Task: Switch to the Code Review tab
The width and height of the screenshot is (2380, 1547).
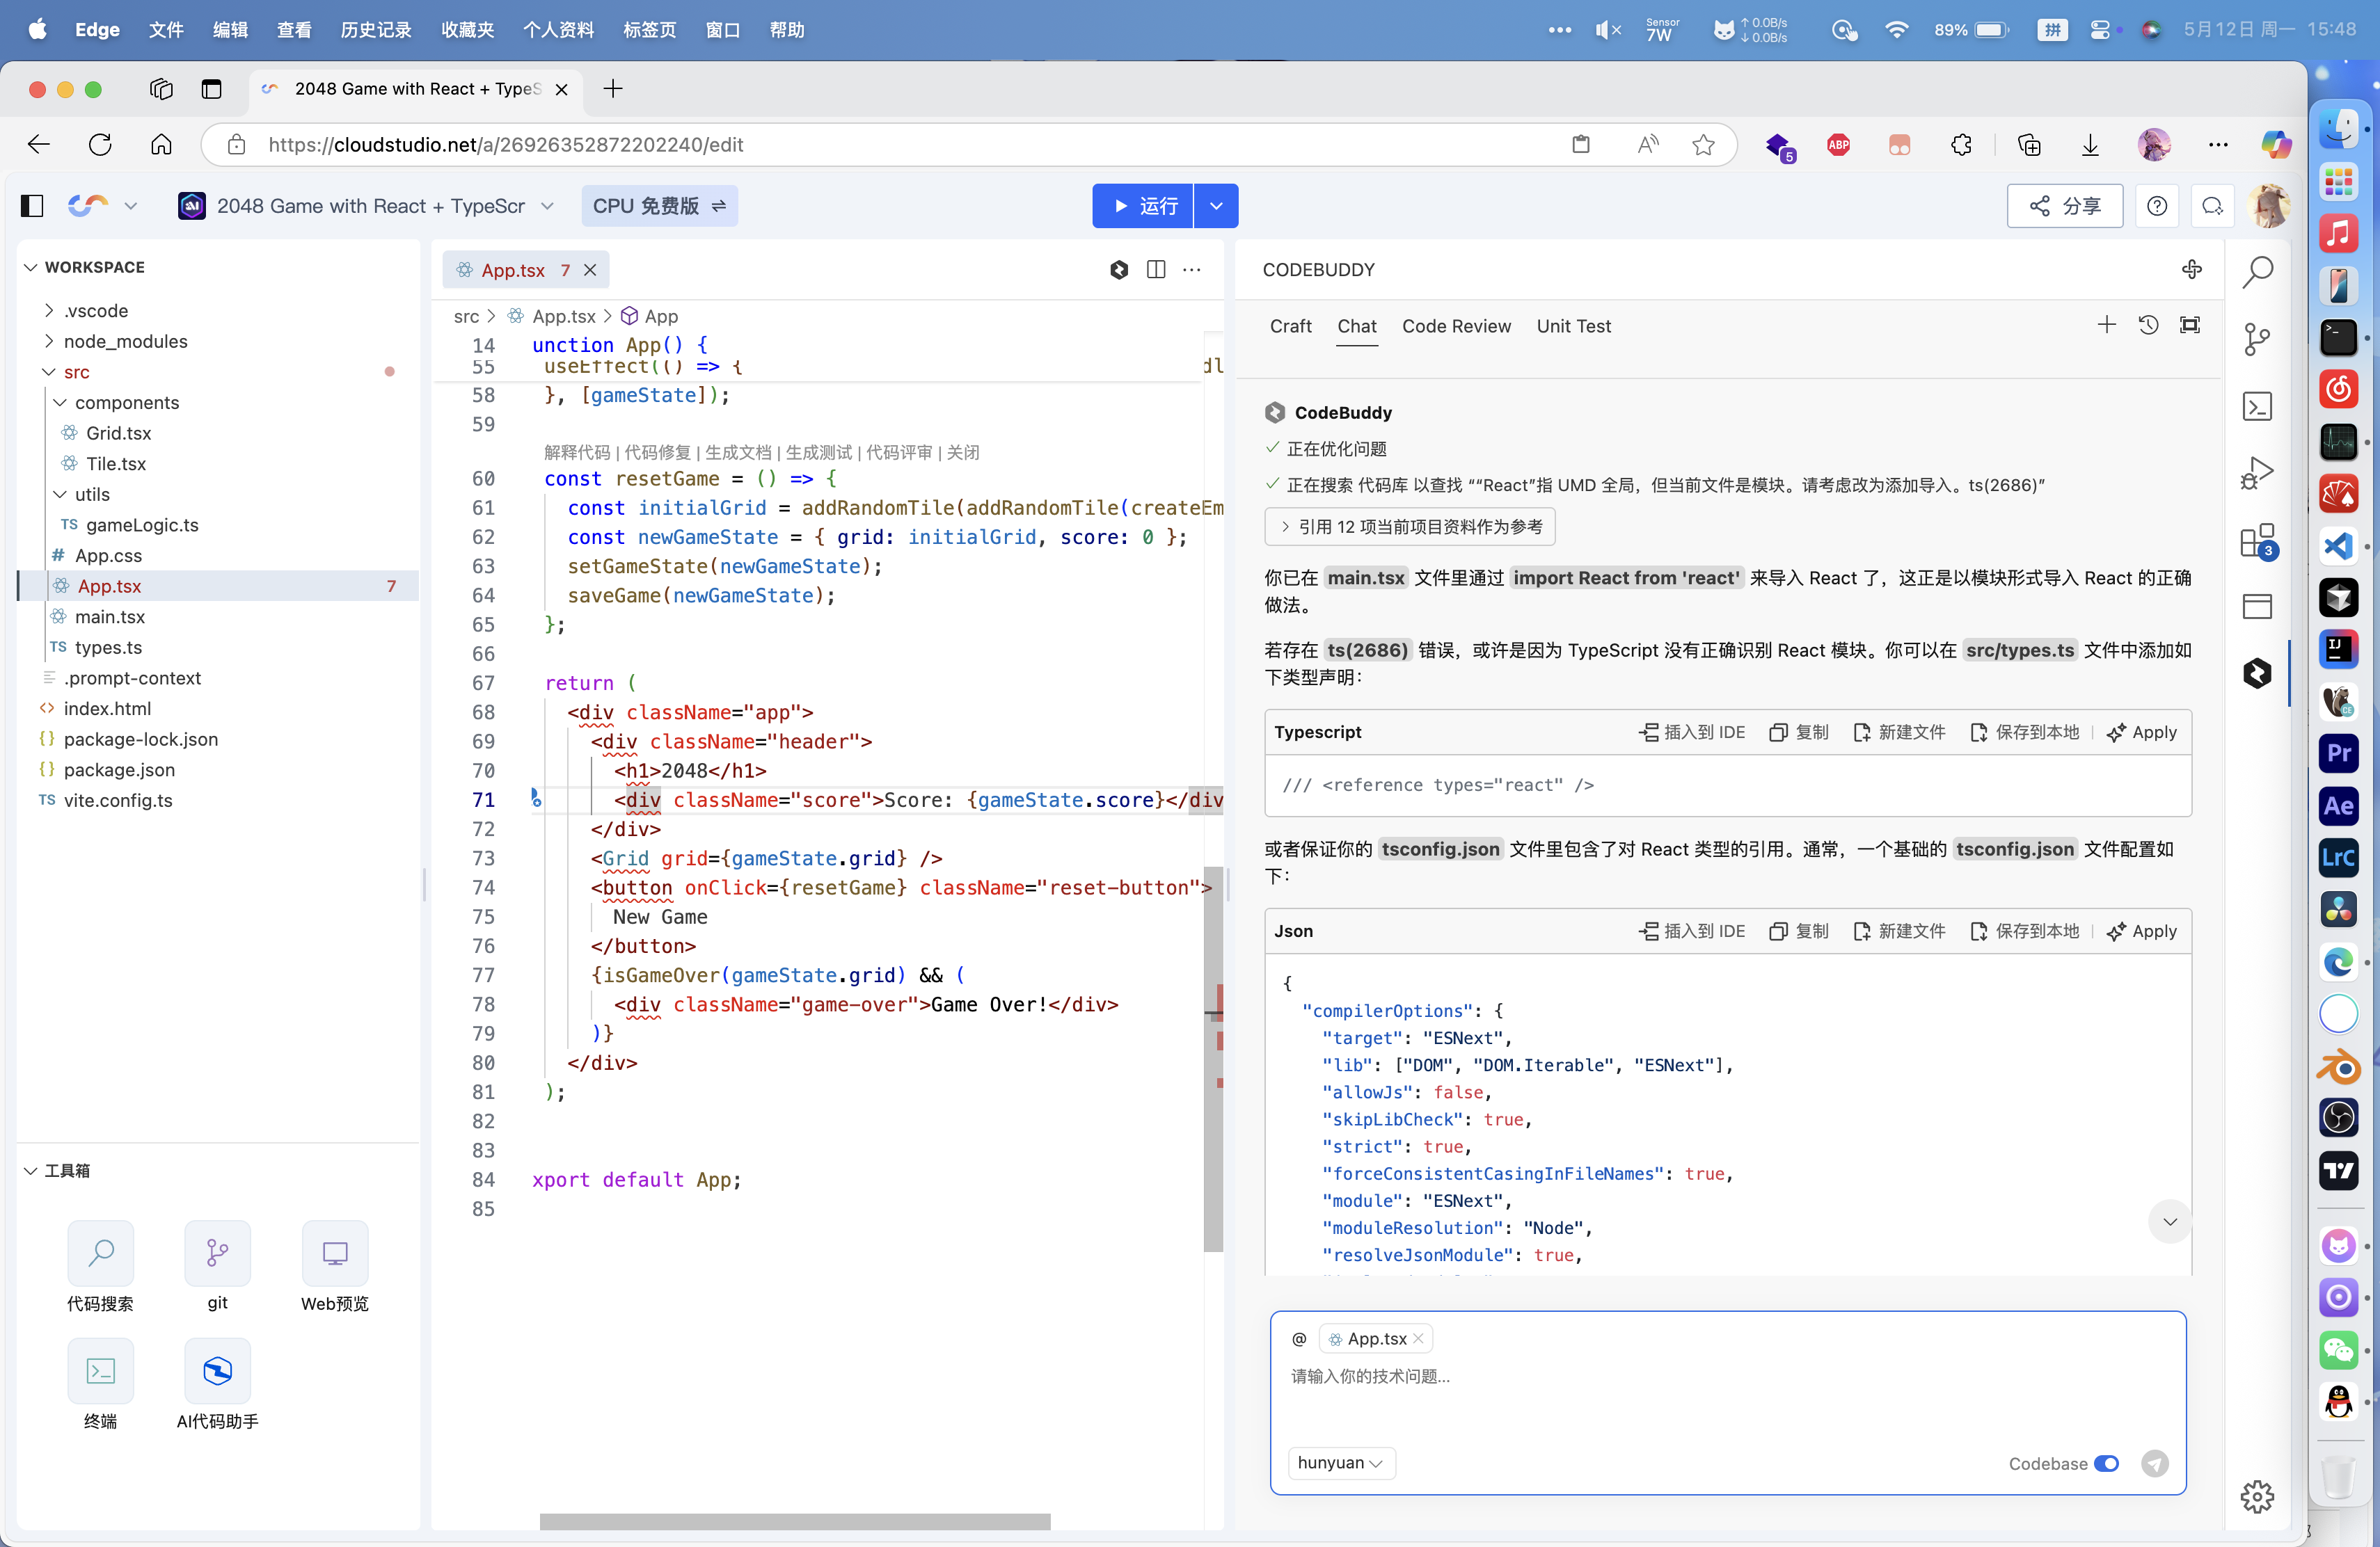Action: click(x=1456, y=327)
